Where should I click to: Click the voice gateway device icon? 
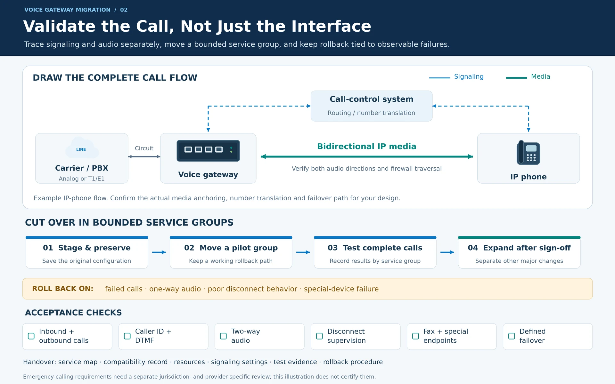tap(208, 151)
